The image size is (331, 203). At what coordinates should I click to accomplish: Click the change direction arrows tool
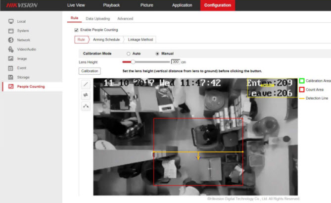click(x=86, y=96)
